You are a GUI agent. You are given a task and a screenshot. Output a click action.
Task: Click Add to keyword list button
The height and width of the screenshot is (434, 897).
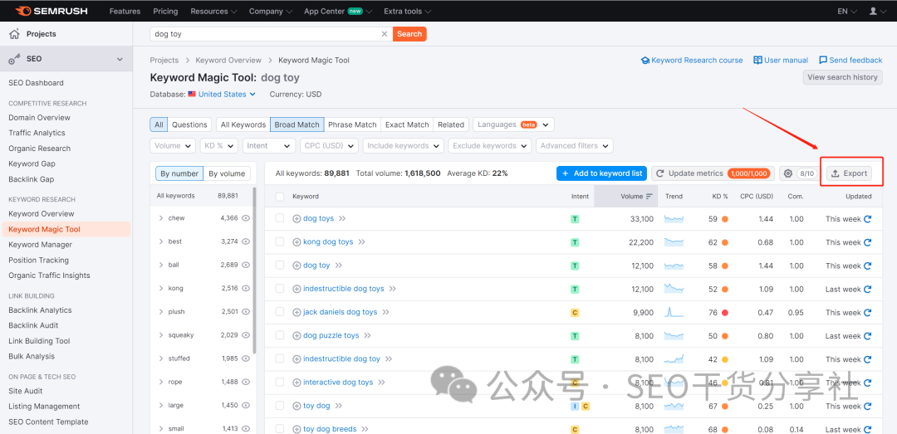[x=602, y=173]
